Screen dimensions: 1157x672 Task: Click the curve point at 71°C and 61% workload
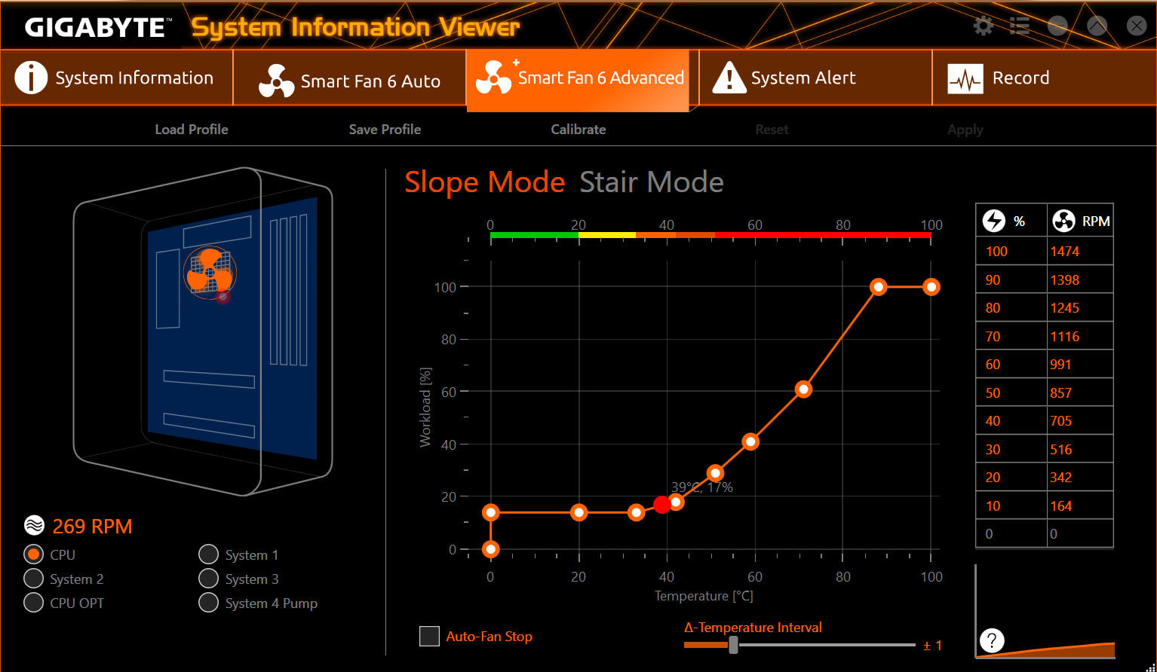pyautogui.click(x=803, y=389)
